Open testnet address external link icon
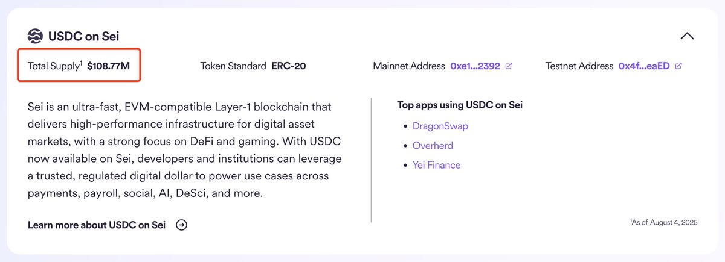The height and width of the screenshot is (262, 725). pos(678,66)
